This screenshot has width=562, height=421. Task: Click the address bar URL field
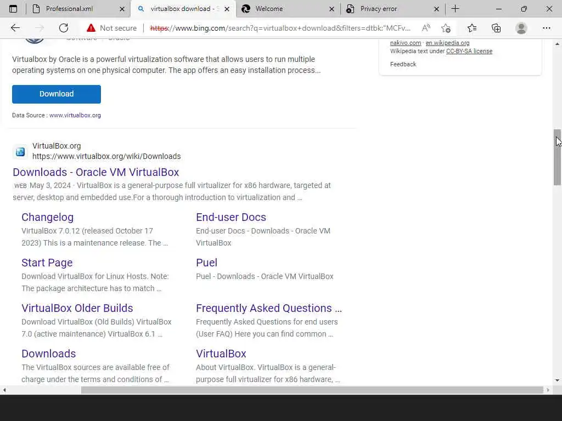tap(280, 28)
